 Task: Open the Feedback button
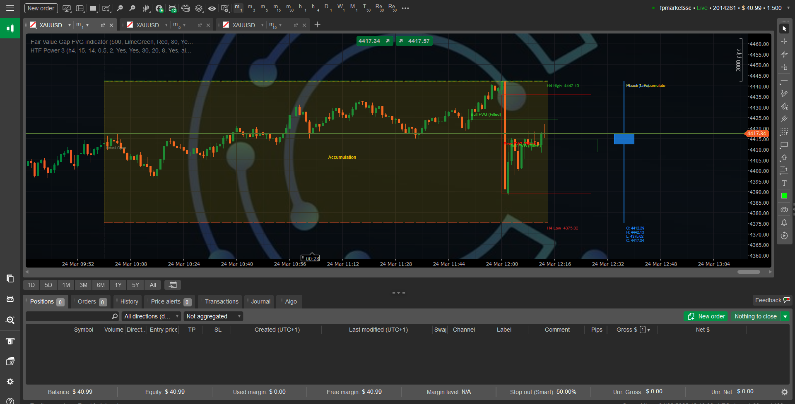772,300
